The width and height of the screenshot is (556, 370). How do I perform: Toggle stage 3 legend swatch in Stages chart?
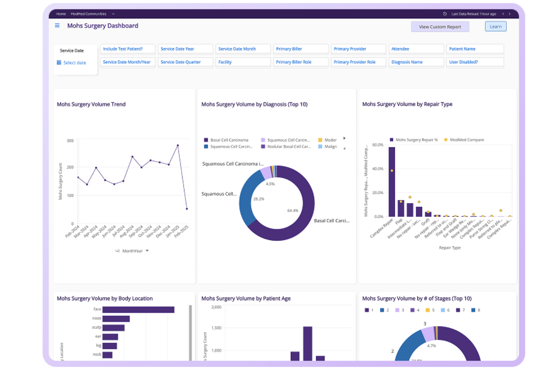[x=397, y=310]
